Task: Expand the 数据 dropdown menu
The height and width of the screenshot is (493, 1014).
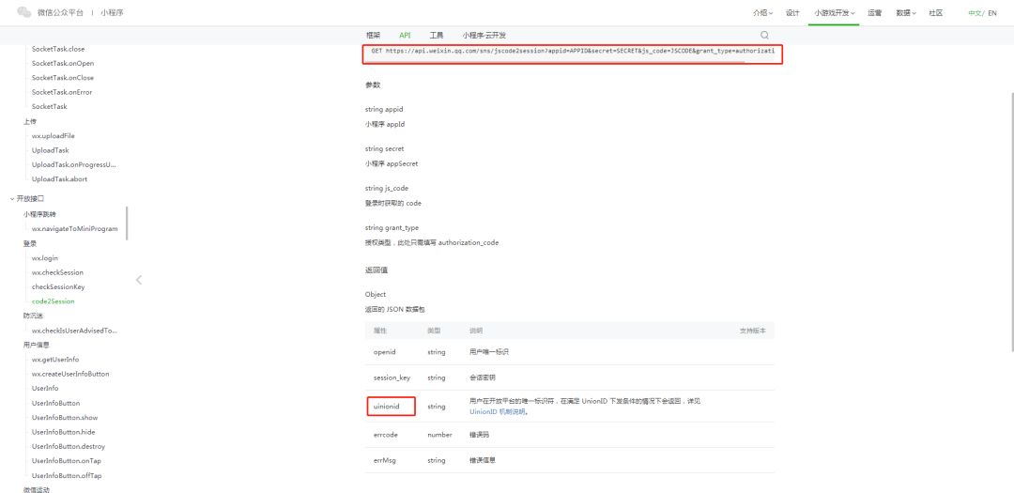Action: click(906, 13)
